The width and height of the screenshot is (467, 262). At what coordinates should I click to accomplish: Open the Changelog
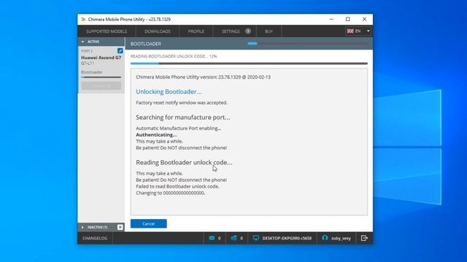click(95, 238)
